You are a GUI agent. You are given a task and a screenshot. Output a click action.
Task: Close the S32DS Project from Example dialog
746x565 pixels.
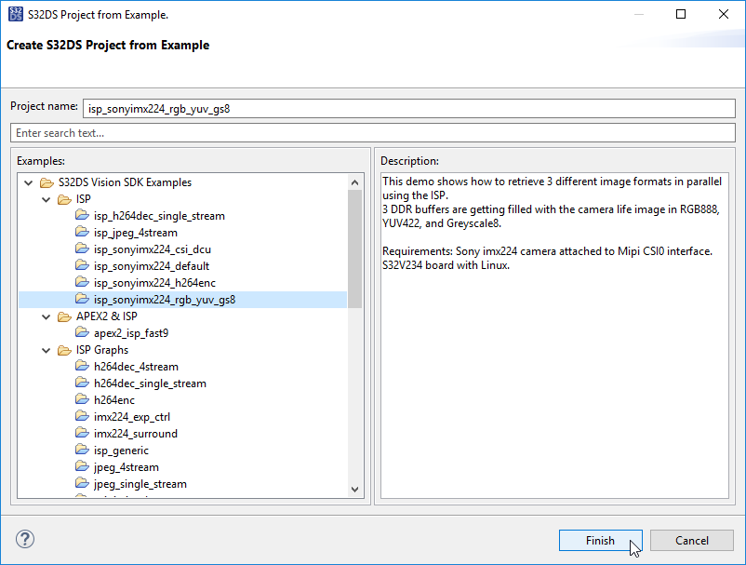(x=724, y=14)
